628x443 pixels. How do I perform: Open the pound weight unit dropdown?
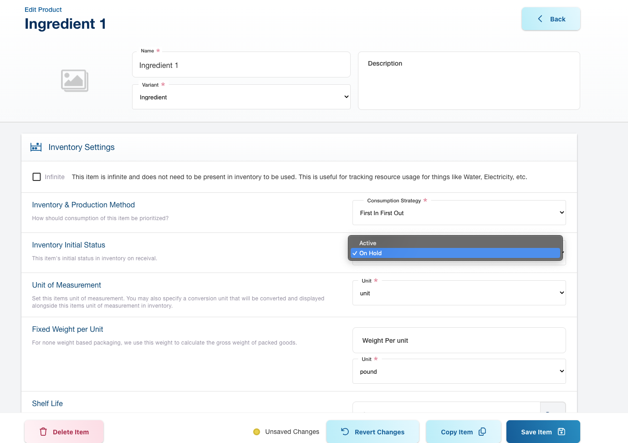[x=459, y=371]
